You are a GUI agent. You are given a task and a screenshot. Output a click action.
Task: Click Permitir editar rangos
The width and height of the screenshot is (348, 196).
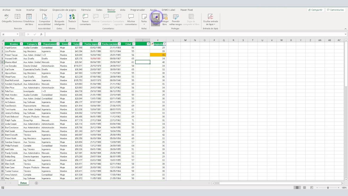pos(176,20)
